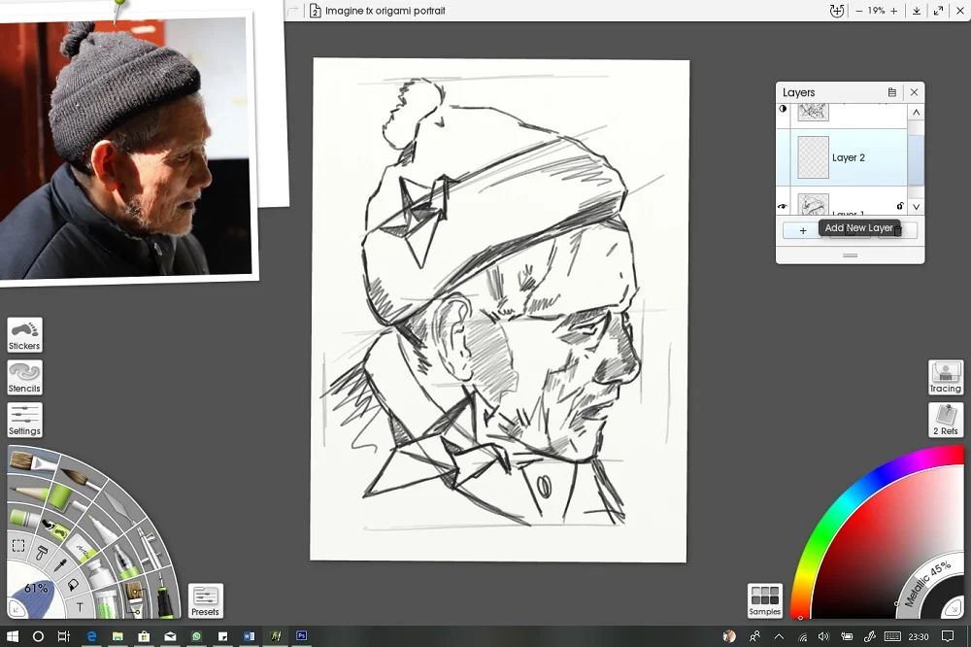Collapse the tool picker corner arrow

[17, 609]
